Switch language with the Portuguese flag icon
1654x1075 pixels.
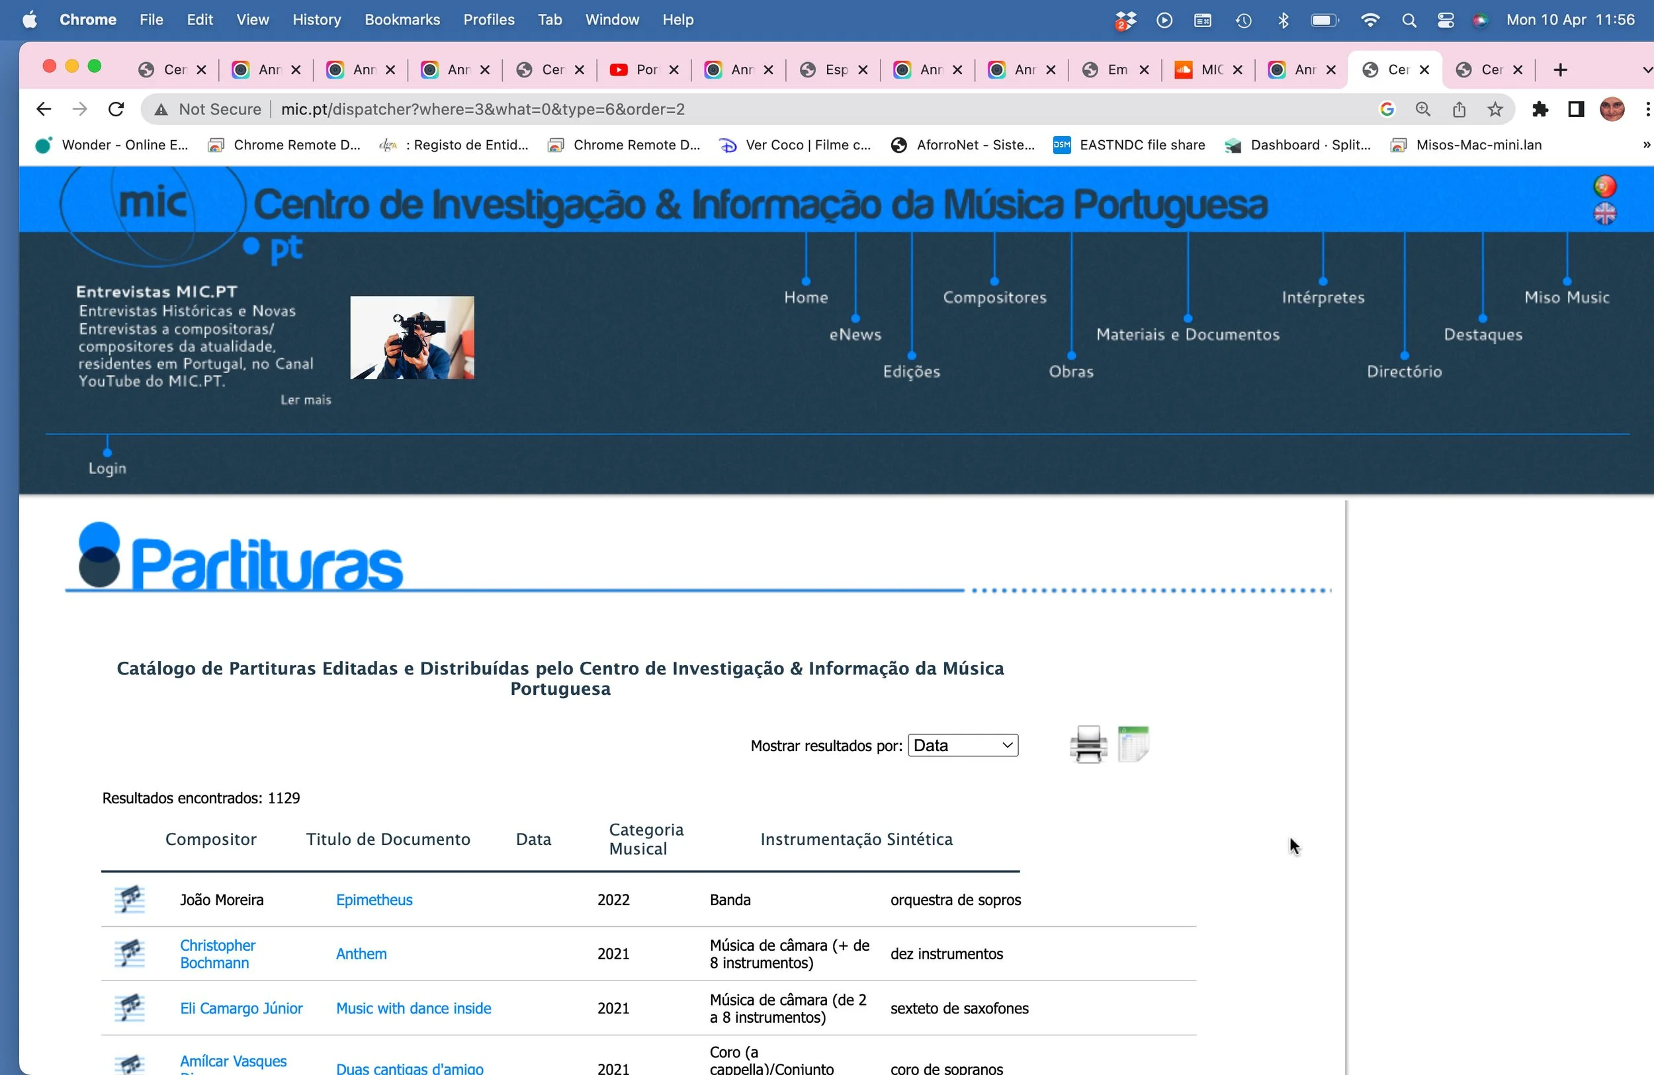tap(1604, 186)
